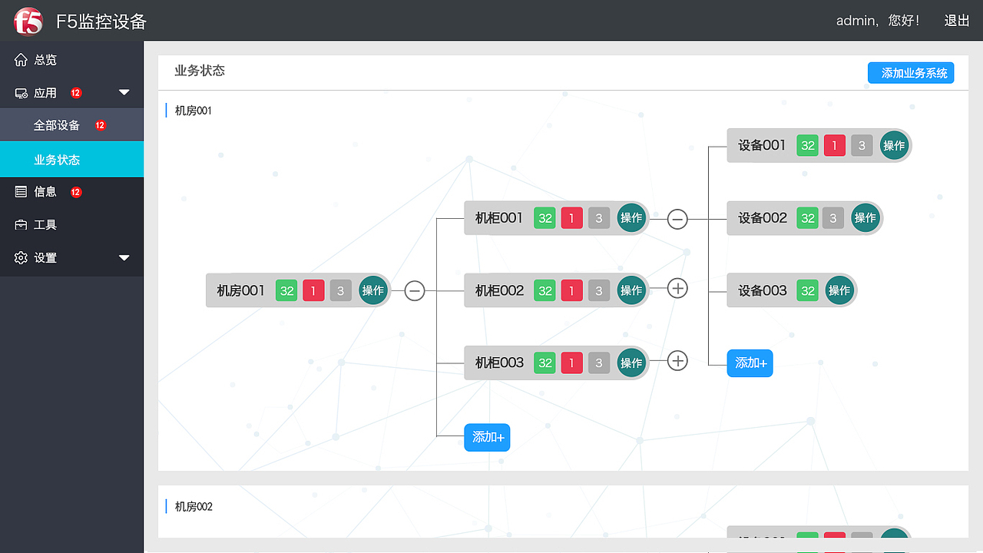Click green 32 badge on 机柜003
The width and height of the screenshot is (983, 553).
pos(545,363)
